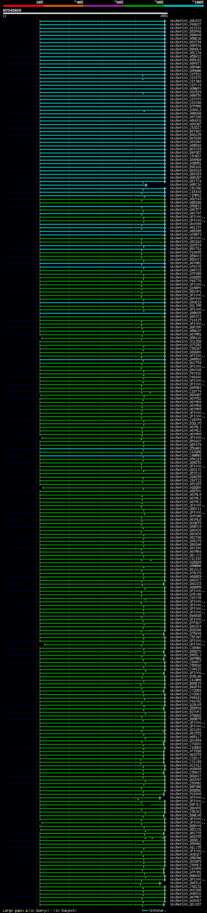Select label UniRef100_A6YMM2
The image size is (207, 913).
(x=185, y=263)
